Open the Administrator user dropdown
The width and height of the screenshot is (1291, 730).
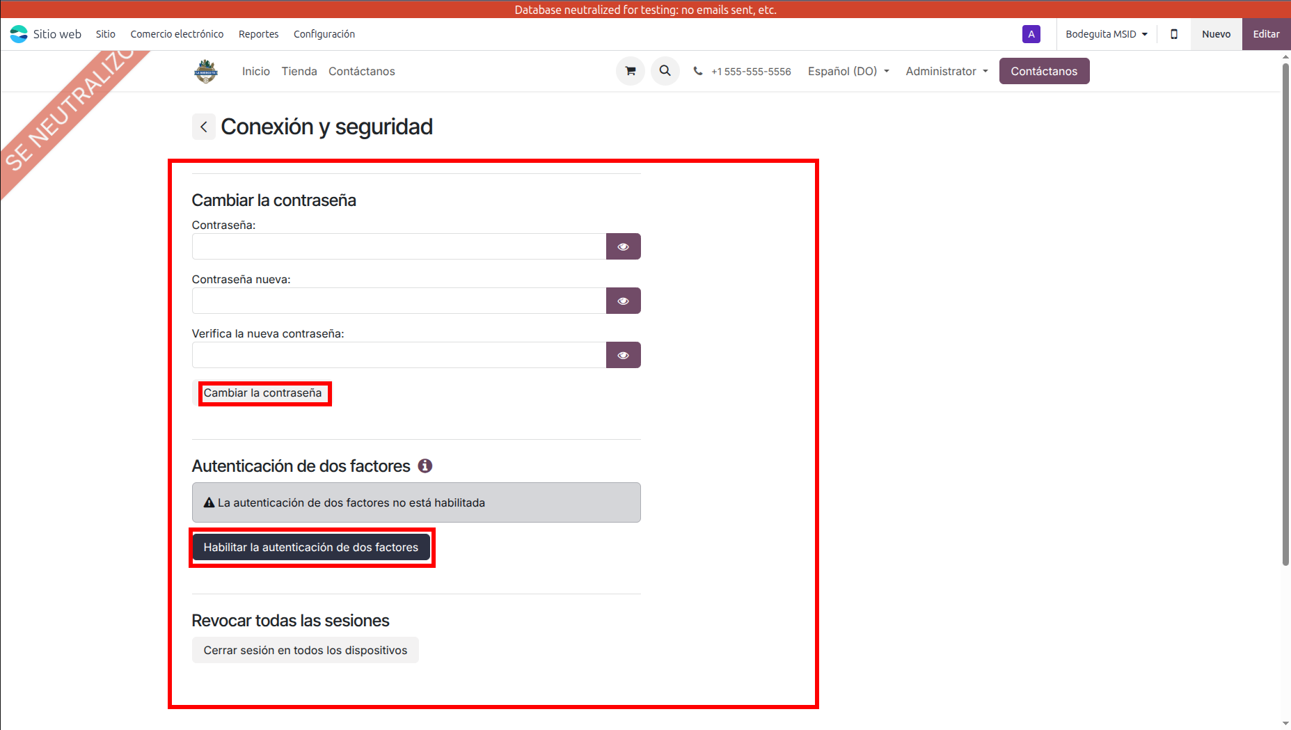click(x=946, y=71)
